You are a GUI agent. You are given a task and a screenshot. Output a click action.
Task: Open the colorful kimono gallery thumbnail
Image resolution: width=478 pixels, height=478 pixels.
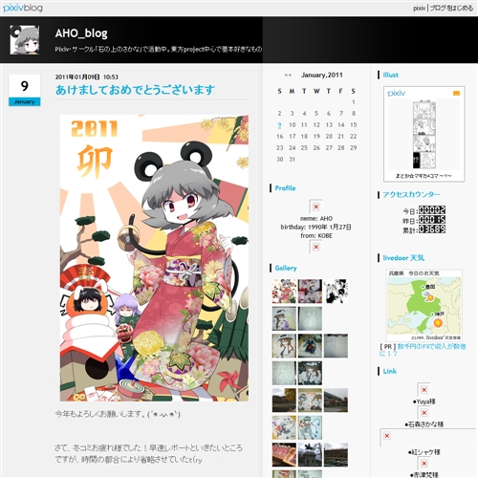[x=284, y=292]
